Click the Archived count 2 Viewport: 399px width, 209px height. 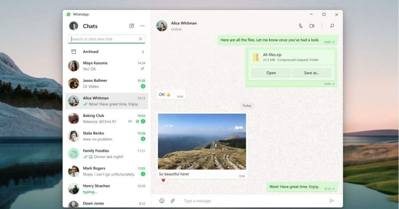click(143, 52)
